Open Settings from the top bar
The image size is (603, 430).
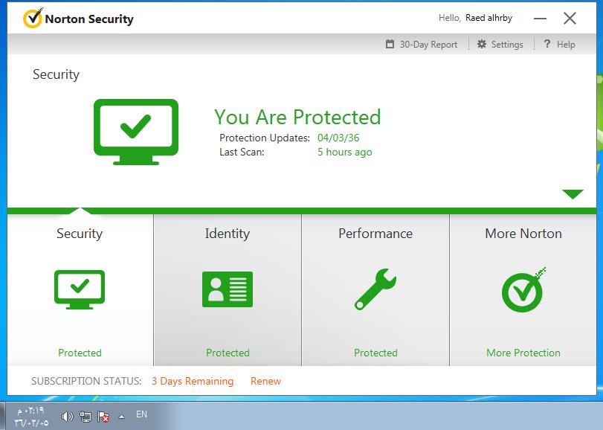pos(507,45)
